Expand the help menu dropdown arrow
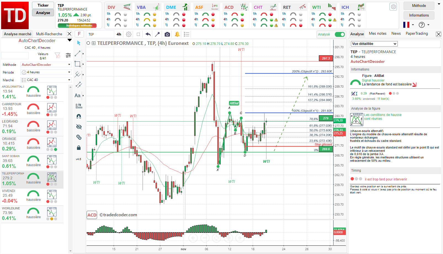Image resolution: width=443 pixels, height=254 pixels. [428, 25]
